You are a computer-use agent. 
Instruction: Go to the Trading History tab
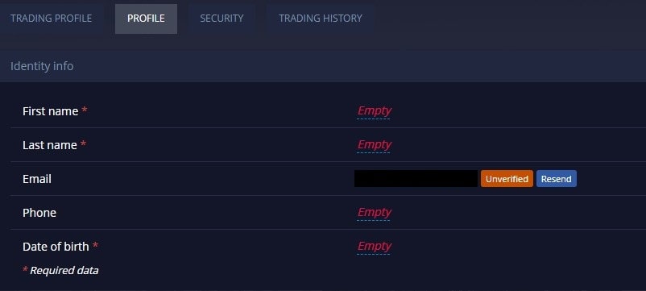click(x=320, y=19)
